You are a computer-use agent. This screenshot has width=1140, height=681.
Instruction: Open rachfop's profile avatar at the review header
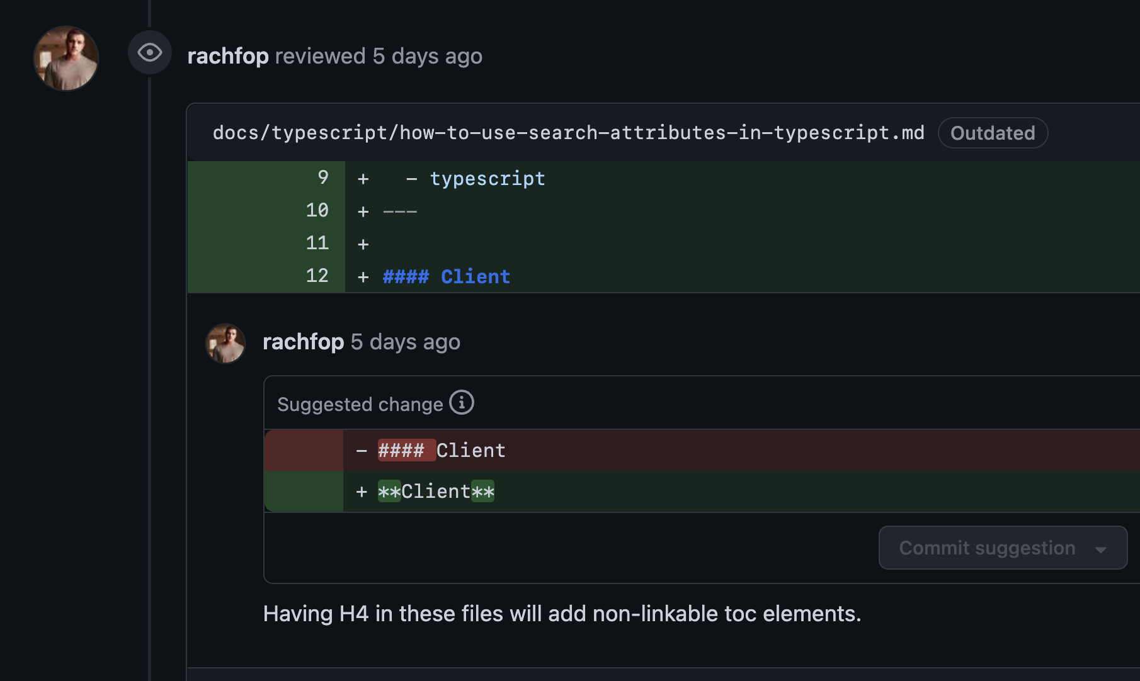tap(66, 58)
